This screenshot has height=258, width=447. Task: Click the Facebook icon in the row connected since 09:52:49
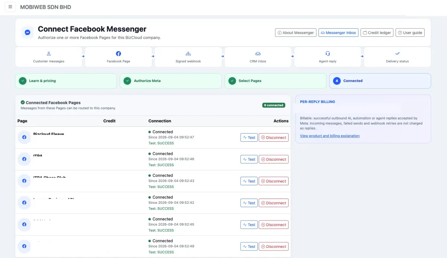tap(24, 246)
